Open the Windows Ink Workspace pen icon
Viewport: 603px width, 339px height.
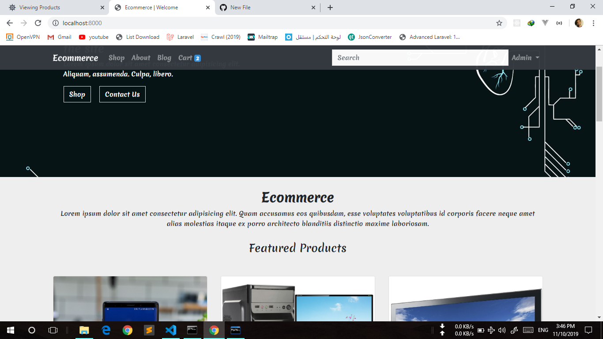point(514,330)
